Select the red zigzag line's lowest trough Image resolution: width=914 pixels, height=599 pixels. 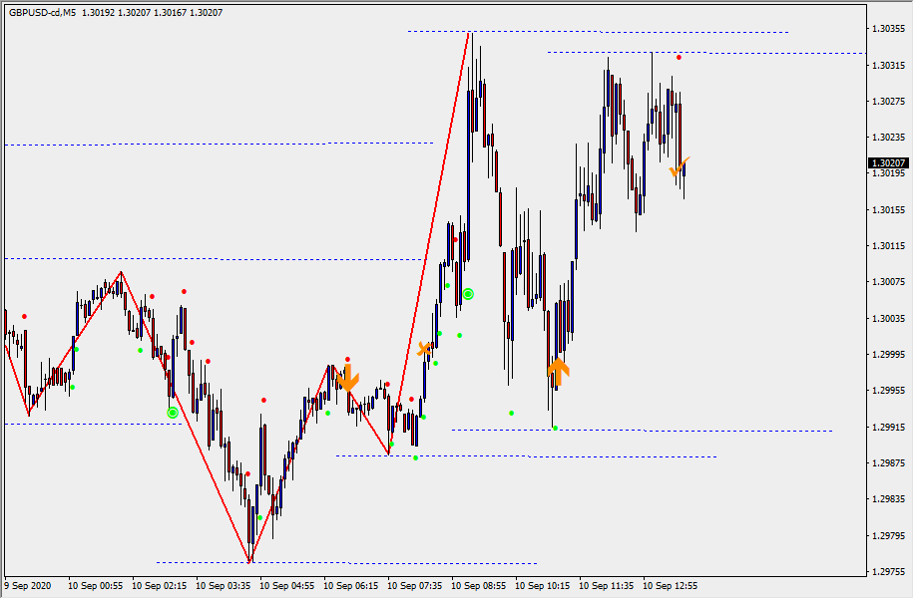point(249,561)
